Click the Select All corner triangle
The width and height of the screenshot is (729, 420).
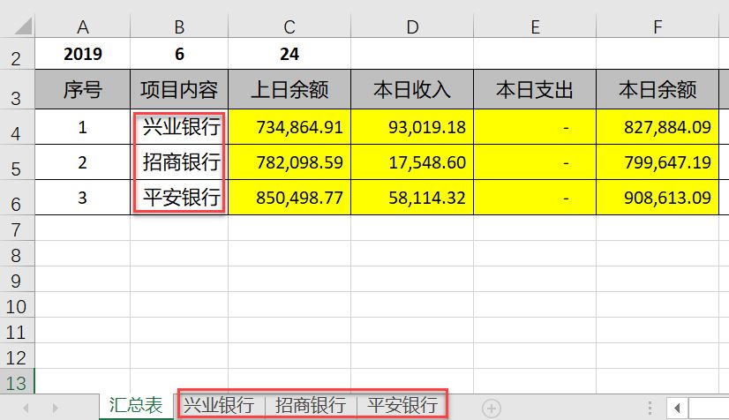[x=22, y=26]
